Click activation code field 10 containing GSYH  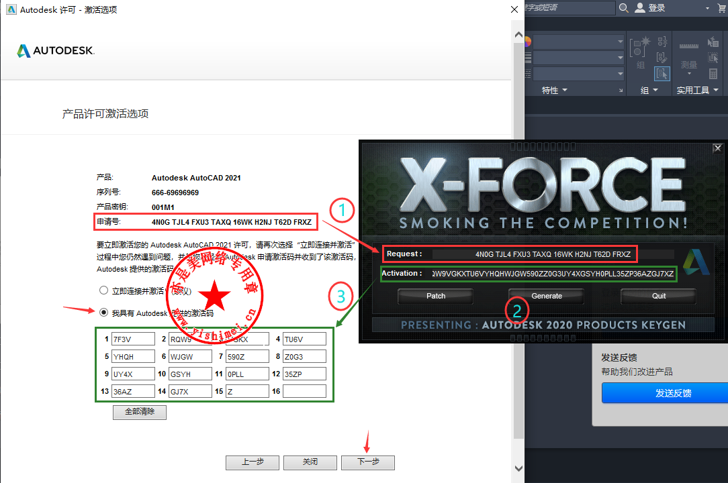[190, 374]
